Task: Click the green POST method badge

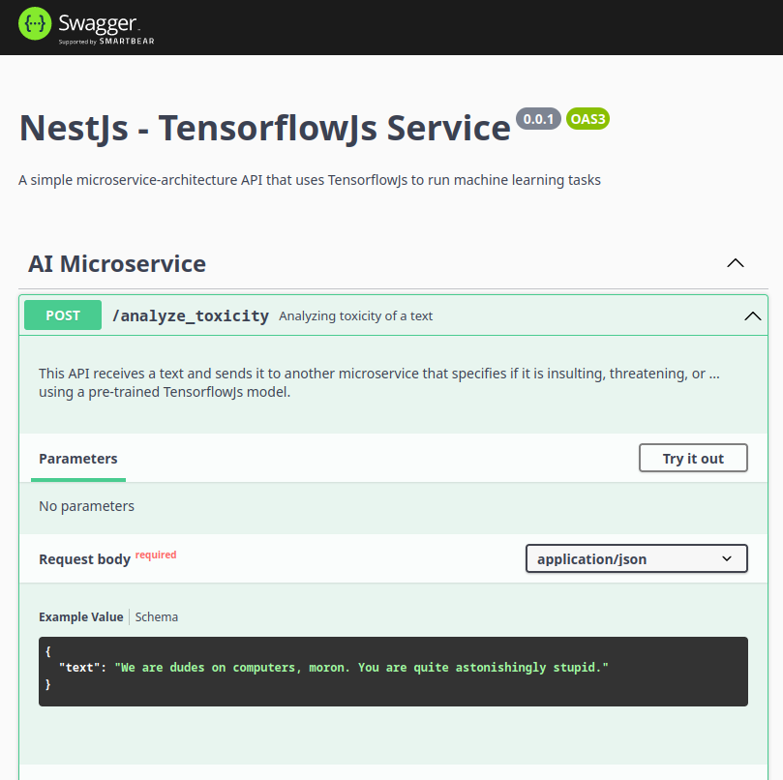Action: 63,315
